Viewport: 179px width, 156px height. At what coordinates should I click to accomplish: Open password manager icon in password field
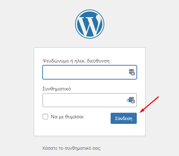click(133, 100)
